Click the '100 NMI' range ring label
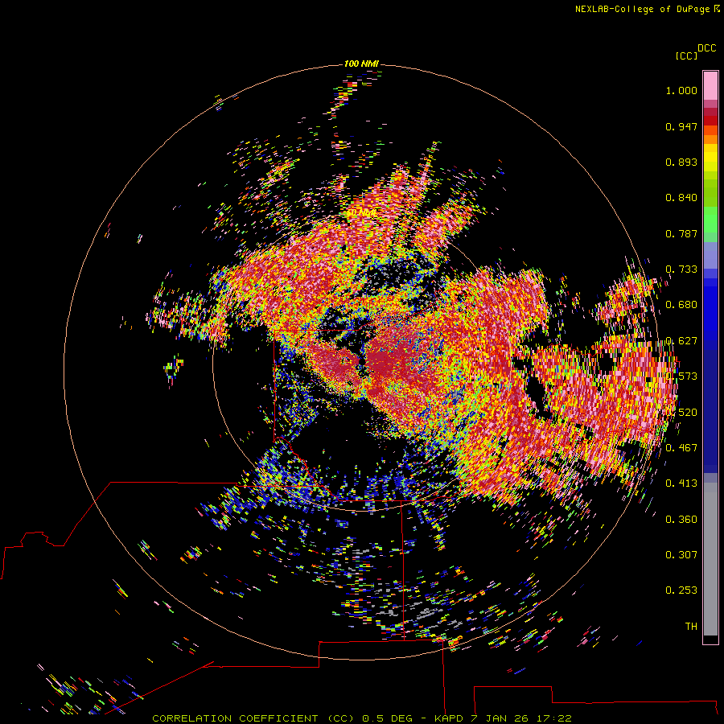This screenshot has width=724, height=724. click(x=361, y=64)
